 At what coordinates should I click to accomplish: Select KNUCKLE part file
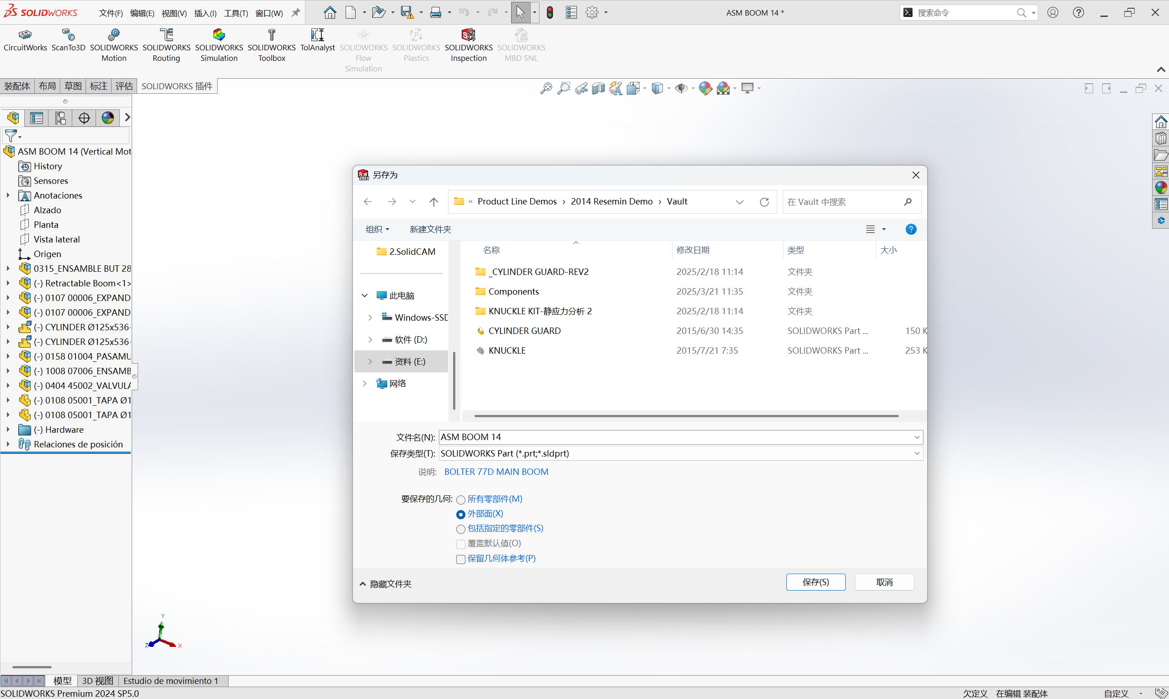(x=507, y=350)
